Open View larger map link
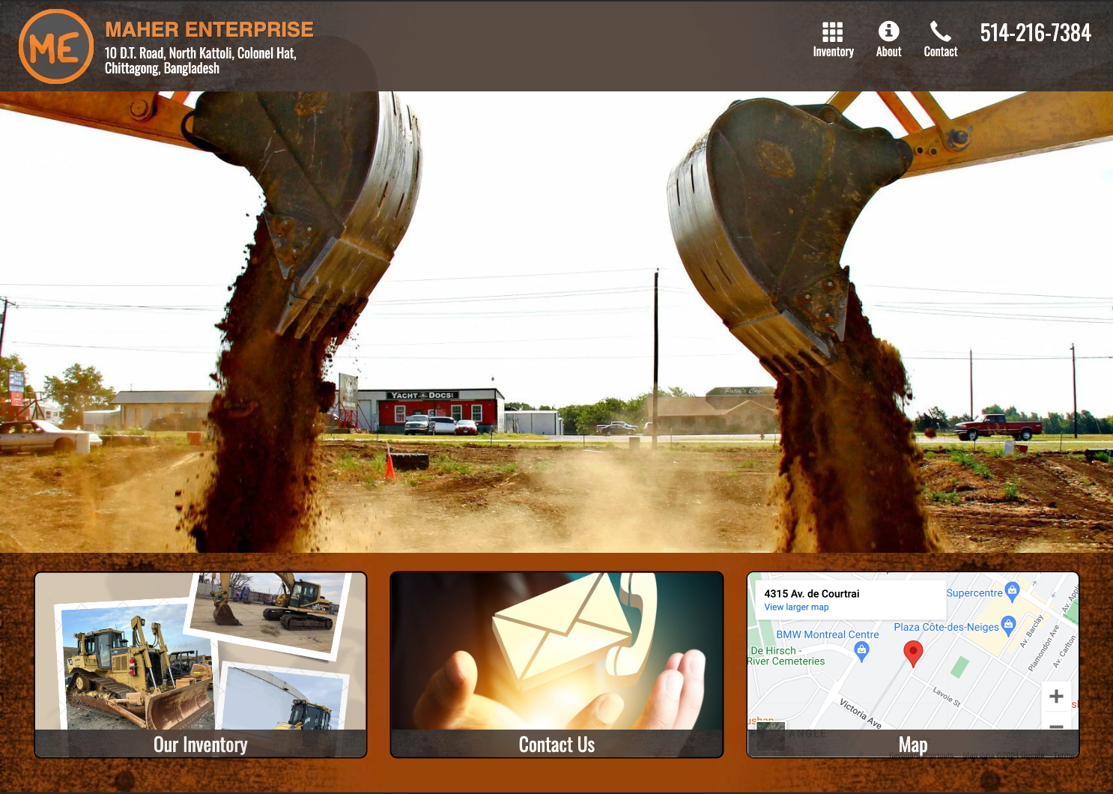1113x794 pixels. point(796,607)
